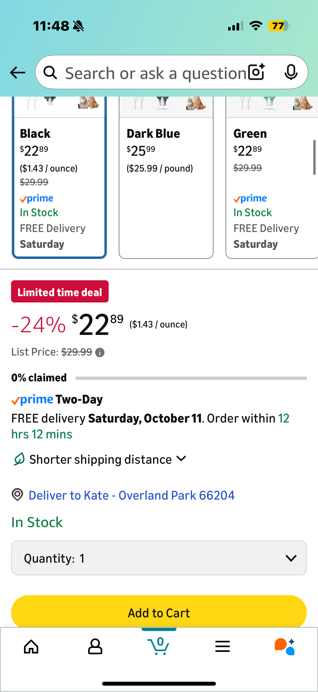
Task: Go to the Home tab
Action: 31,646
